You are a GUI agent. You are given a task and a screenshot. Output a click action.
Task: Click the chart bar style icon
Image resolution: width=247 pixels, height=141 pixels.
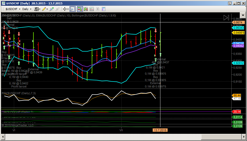pyautogui.click(x=36, y=9)
